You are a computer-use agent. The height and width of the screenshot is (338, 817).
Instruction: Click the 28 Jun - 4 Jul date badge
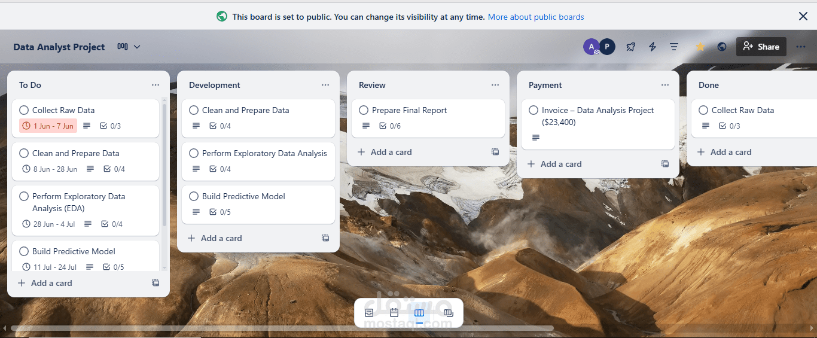click(48, 224)
